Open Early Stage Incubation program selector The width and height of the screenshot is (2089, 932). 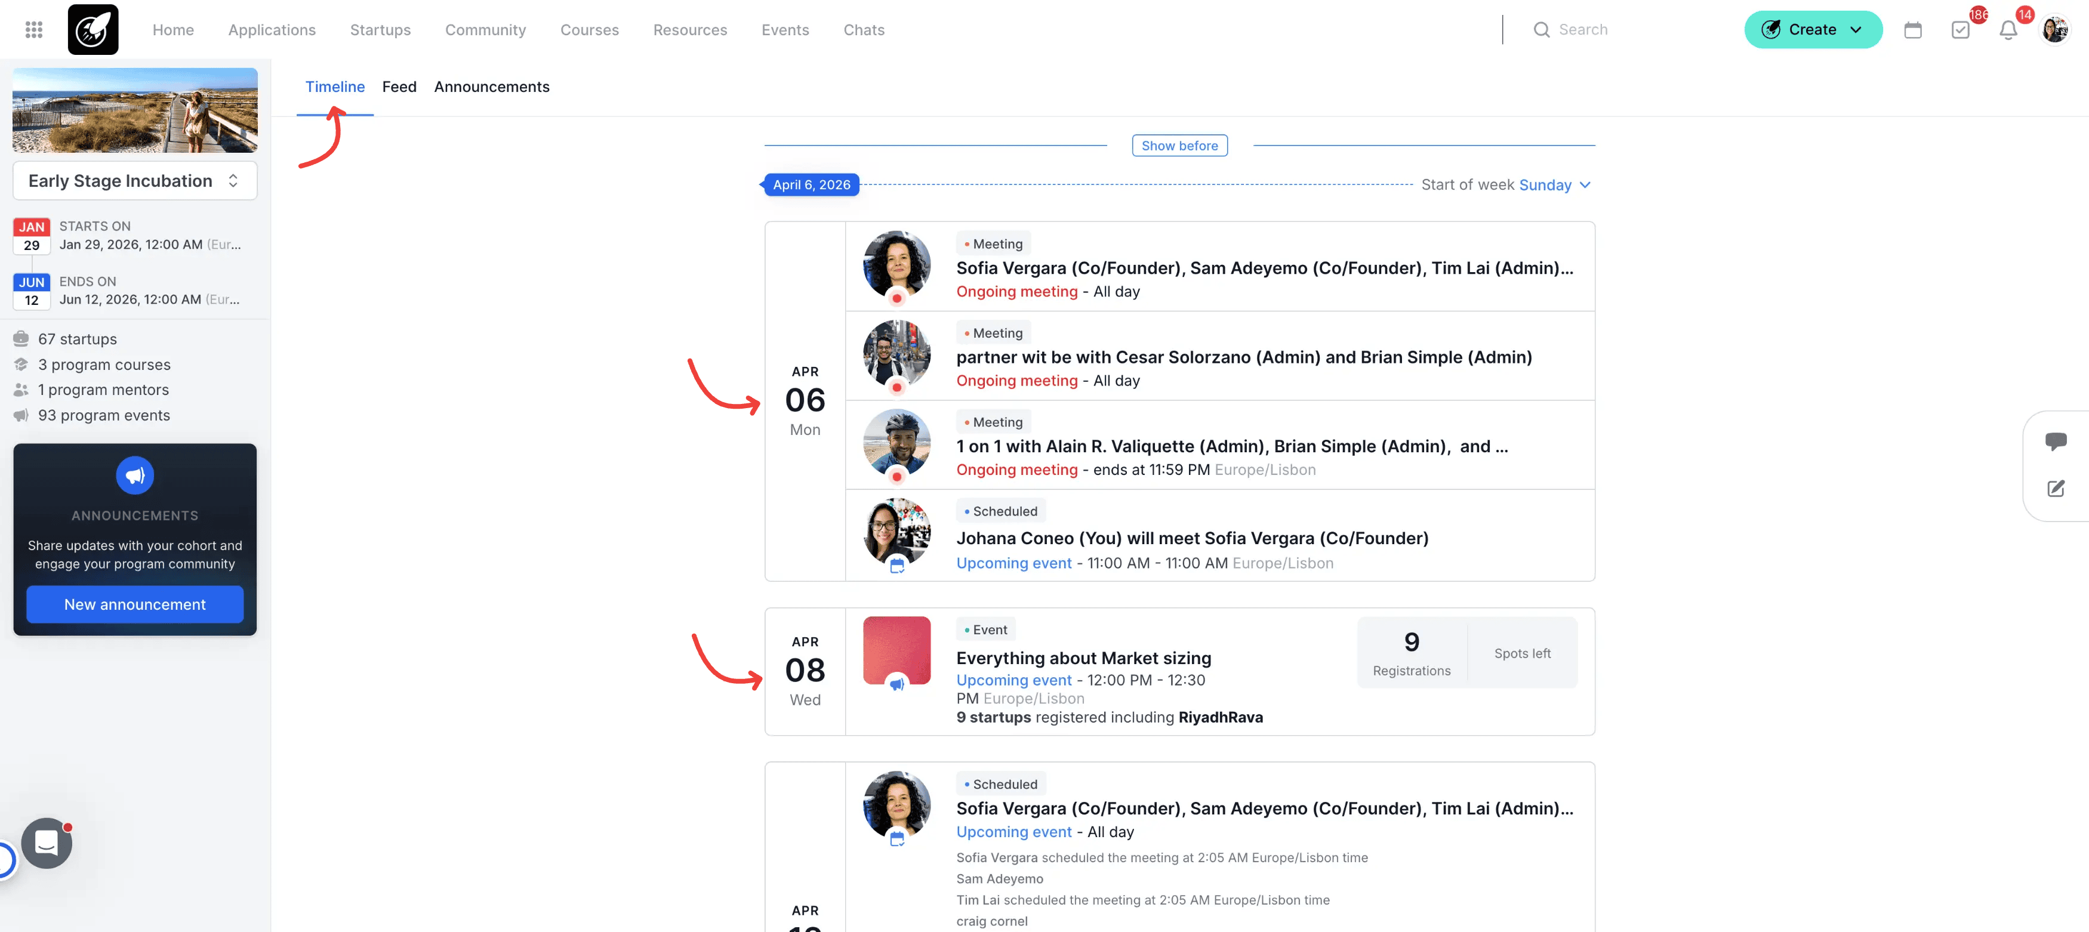(135, 181)
